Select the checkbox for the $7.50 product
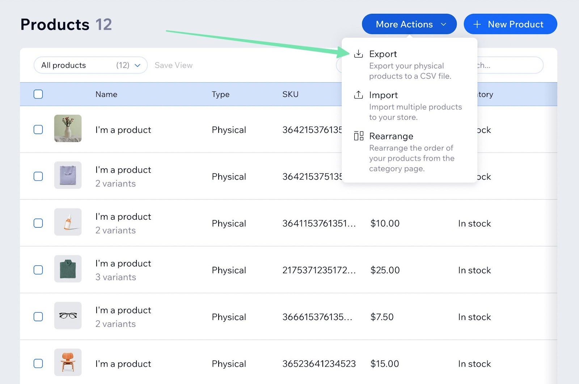This screenshot has height=384, width=579. point(38,317)
